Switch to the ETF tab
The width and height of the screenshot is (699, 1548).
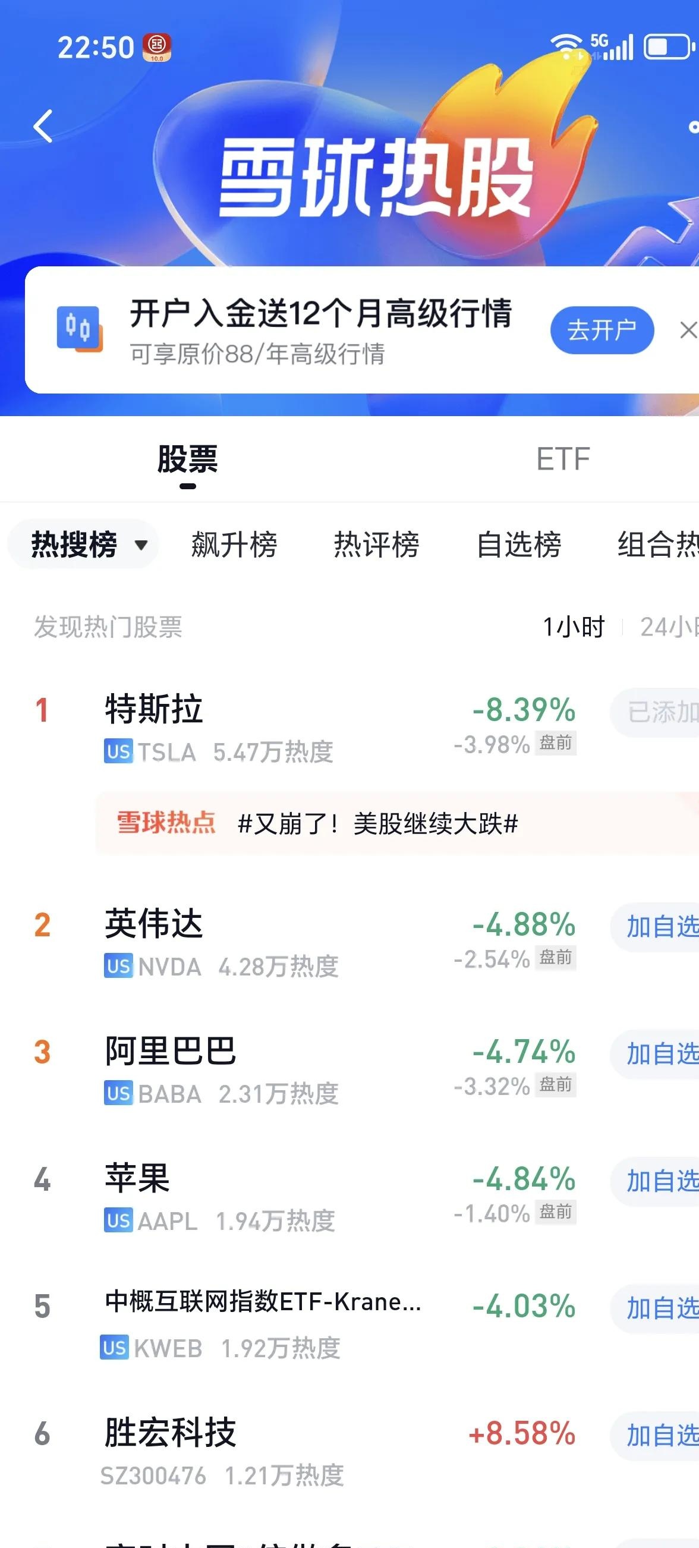point(562,459)
